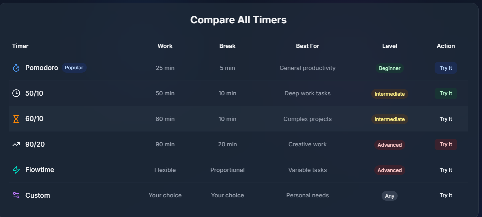Try It for the 90/20 timer
The height and width of the screenshot is (217, 482).
[x=446, y=144]
